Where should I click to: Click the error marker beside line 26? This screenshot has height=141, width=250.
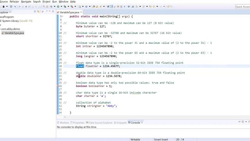(x=57, y=86)
